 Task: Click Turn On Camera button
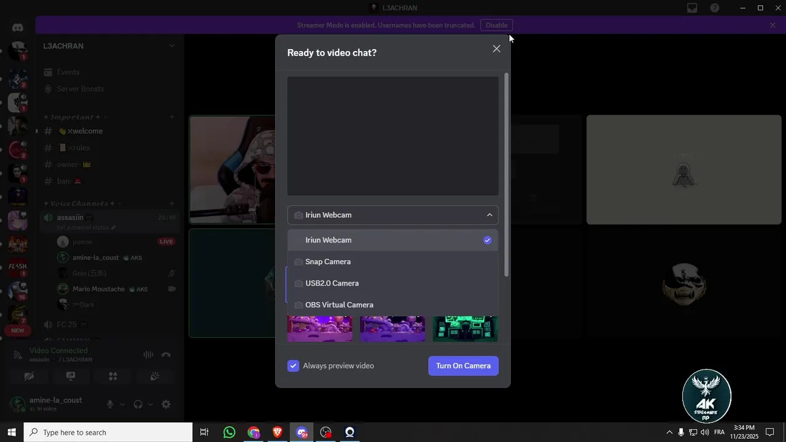pos(464,366)
